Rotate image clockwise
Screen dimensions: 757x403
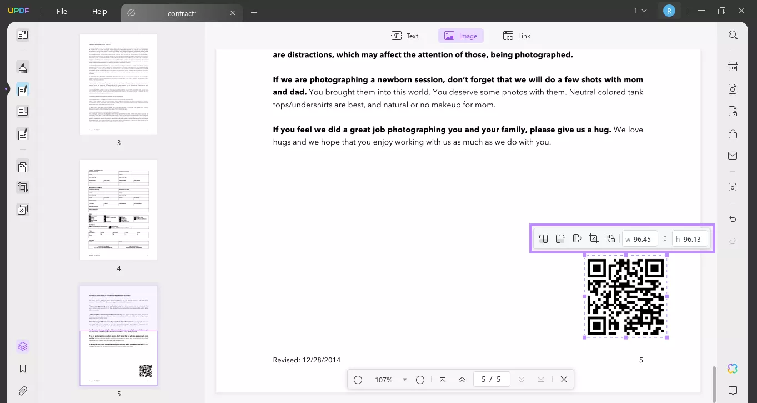click(x=560, y=238)
